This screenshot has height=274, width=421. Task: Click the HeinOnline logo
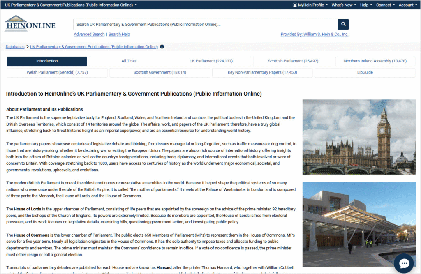(x=30, y=24)
